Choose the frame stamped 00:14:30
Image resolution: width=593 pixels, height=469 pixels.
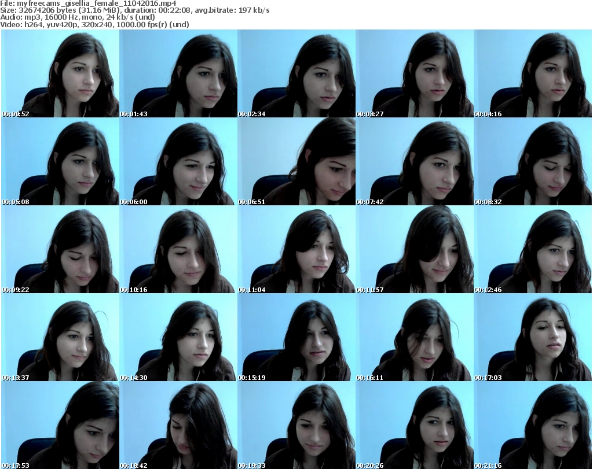(x=178, y=337)
